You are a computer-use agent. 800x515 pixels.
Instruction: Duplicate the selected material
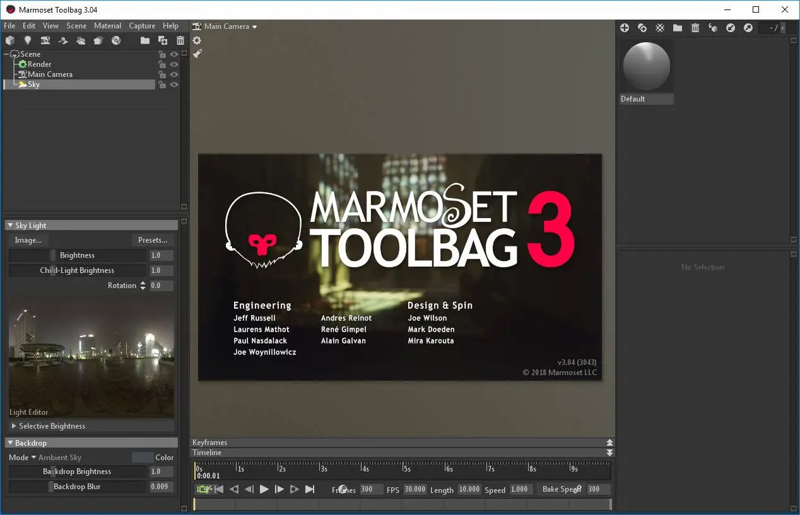pos(642,28)
